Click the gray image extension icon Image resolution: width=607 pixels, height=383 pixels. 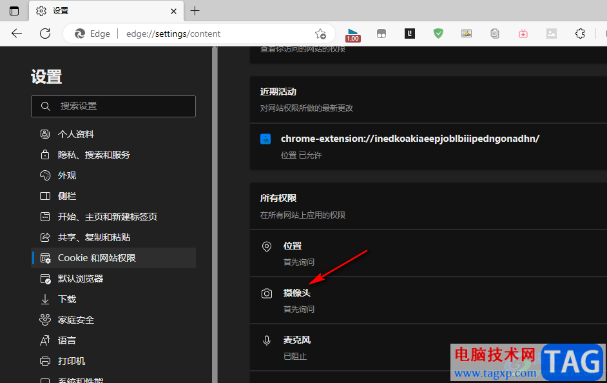click(x=551, y=34)
